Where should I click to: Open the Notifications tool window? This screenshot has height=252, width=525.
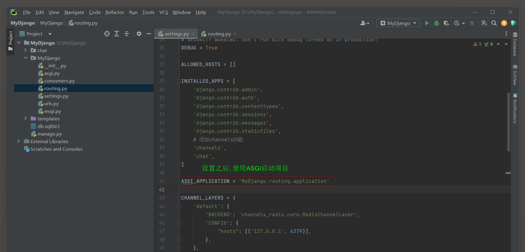tap(515, 108)
